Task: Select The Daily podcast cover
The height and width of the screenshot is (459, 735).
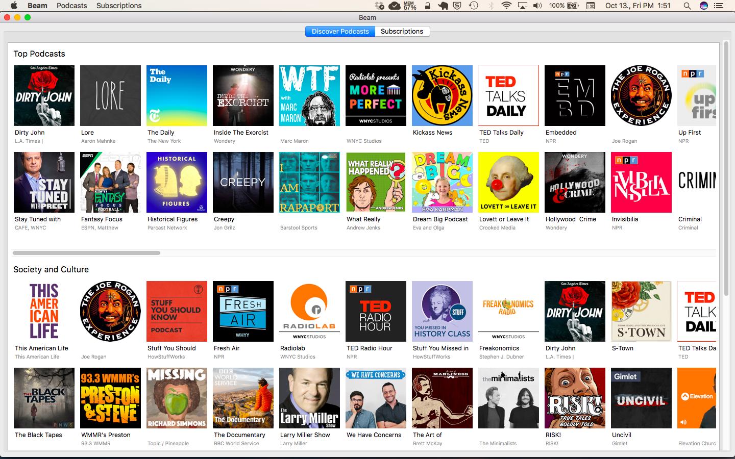Action: point(177,95)
